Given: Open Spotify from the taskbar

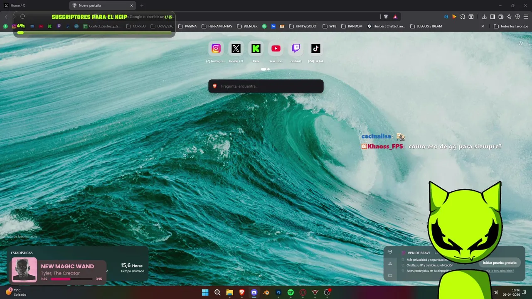Looking at the screenshot, I should coord(291,292).
